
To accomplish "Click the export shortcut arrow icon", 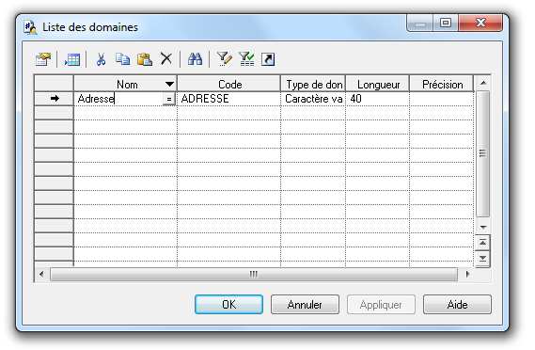I will (268, 59).
